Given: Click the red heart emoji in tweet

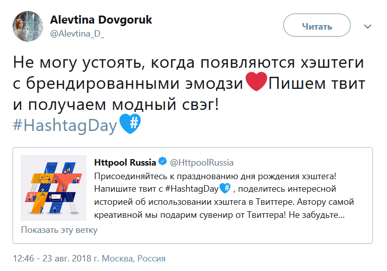Looking at the screenshot, I should click(x=256, y=81).
